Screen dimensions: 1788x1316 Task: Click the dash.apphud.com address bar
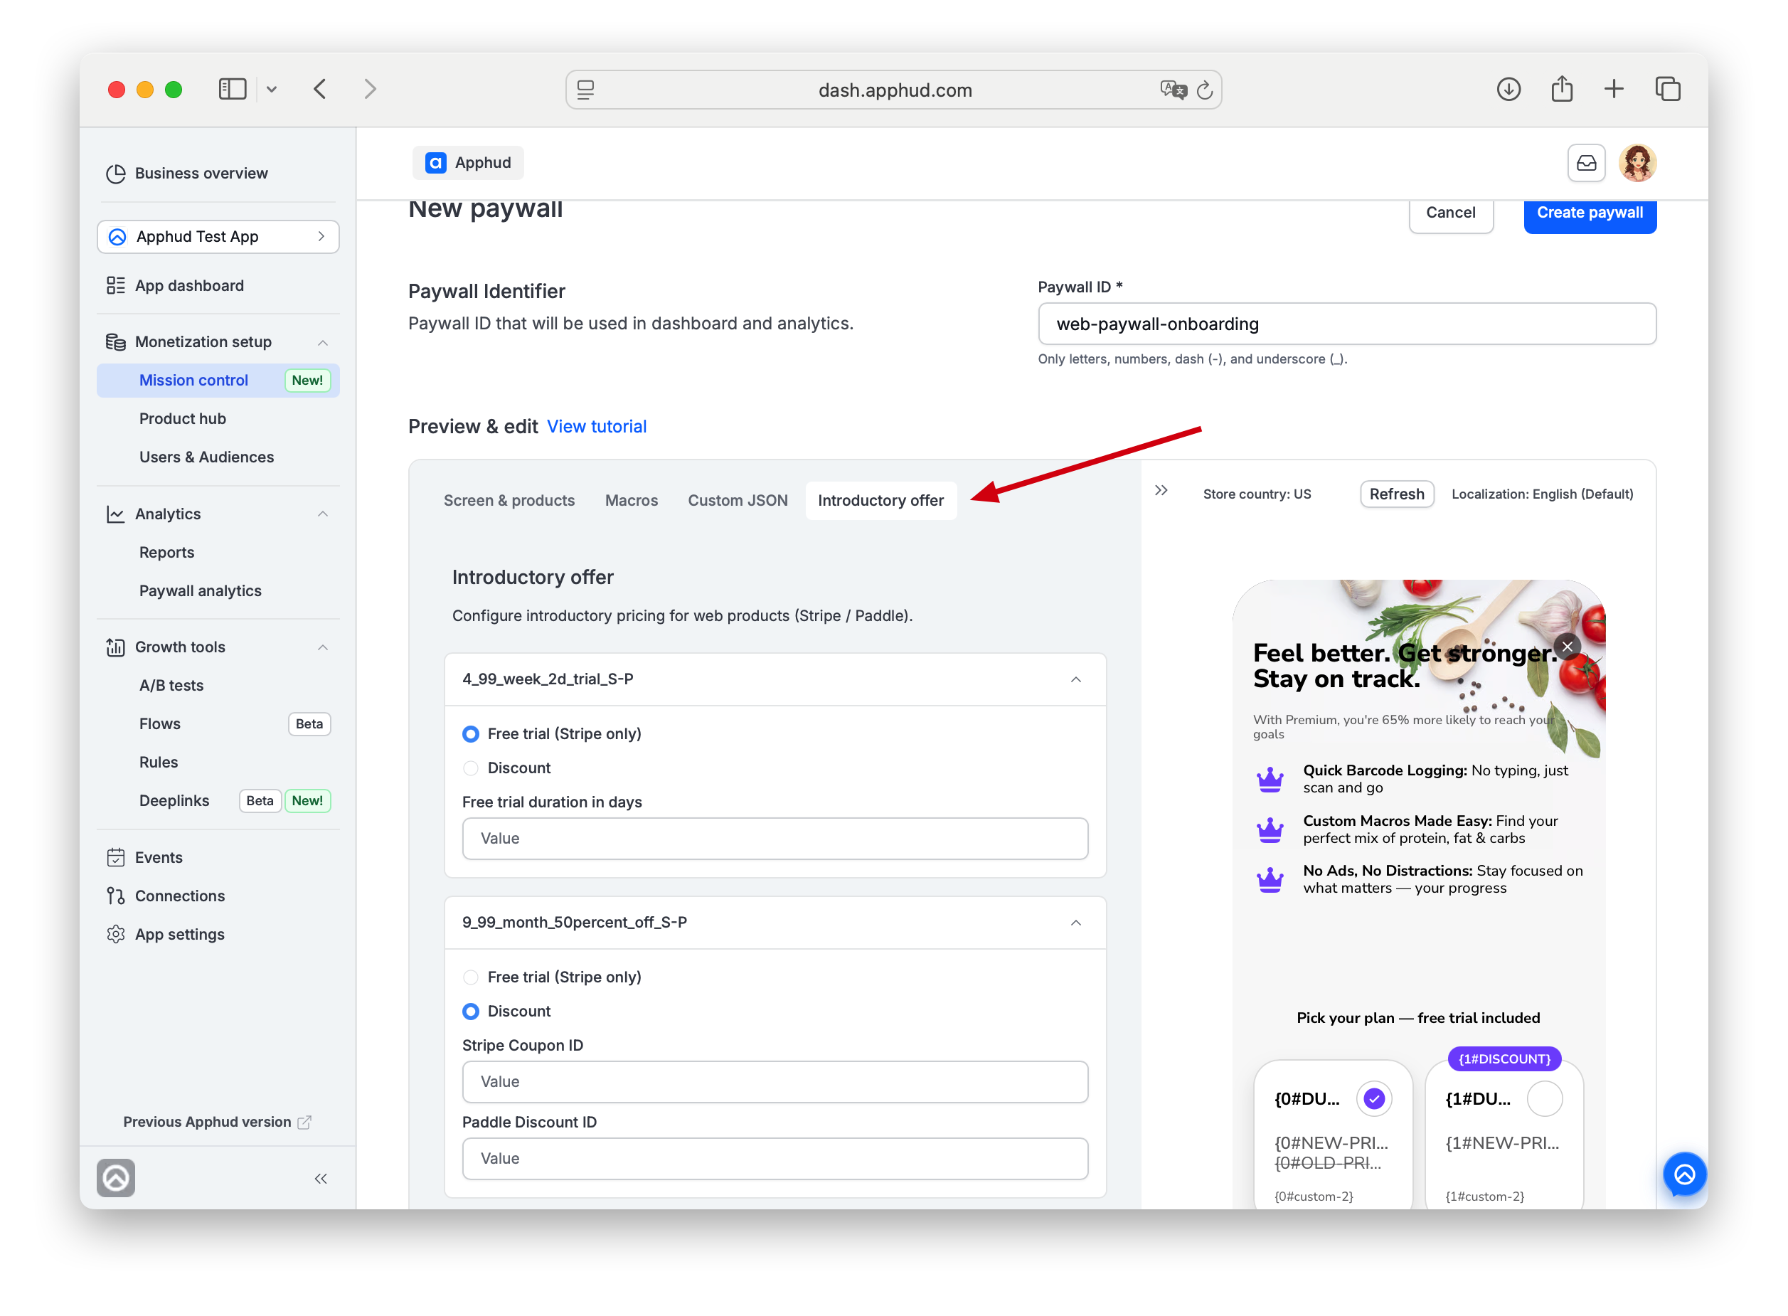click(x=895, y=89)
